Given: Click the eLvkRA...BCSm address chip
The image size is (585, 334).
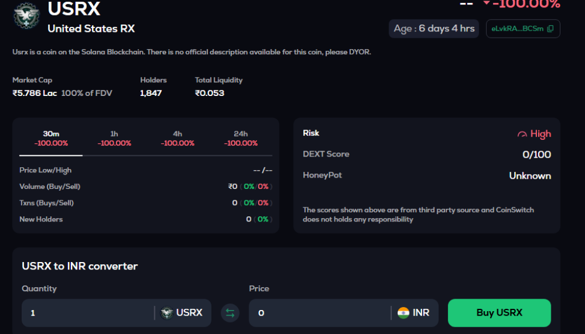Looking at the screenshot, I should pos(517,28).
